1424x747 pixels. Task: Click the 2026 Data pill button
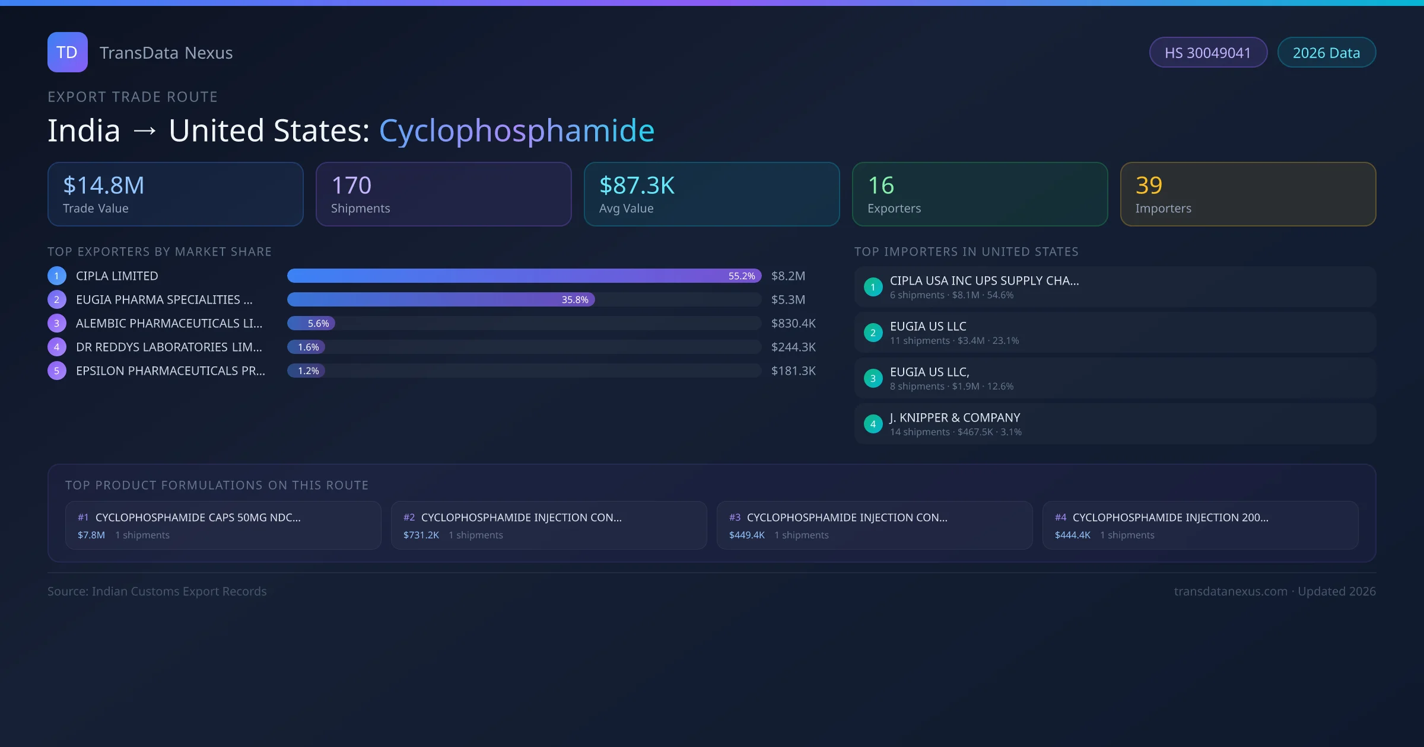tap(1326, 53)
